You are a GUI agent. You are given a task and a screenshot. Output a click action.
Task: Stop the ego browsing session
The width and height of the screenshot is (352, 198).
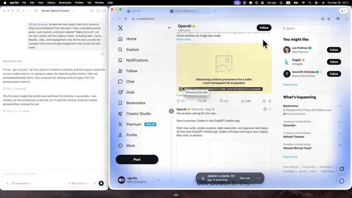tap(258, 178)
